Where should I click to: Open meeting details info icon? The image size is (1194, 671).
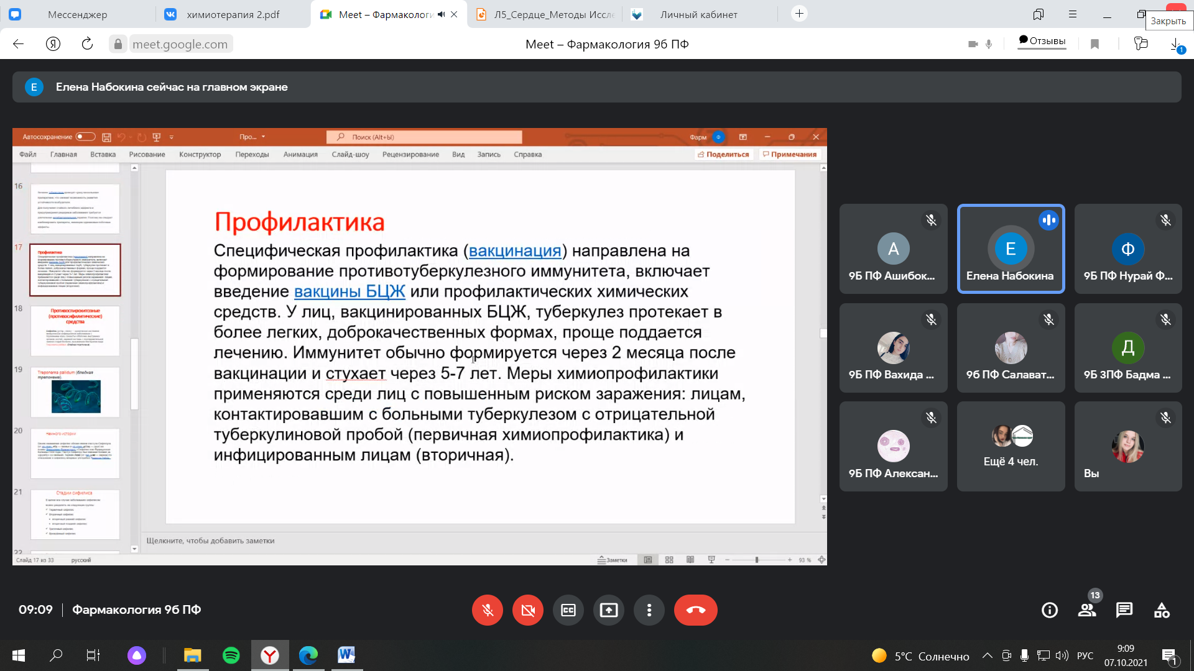(1050, 610)
